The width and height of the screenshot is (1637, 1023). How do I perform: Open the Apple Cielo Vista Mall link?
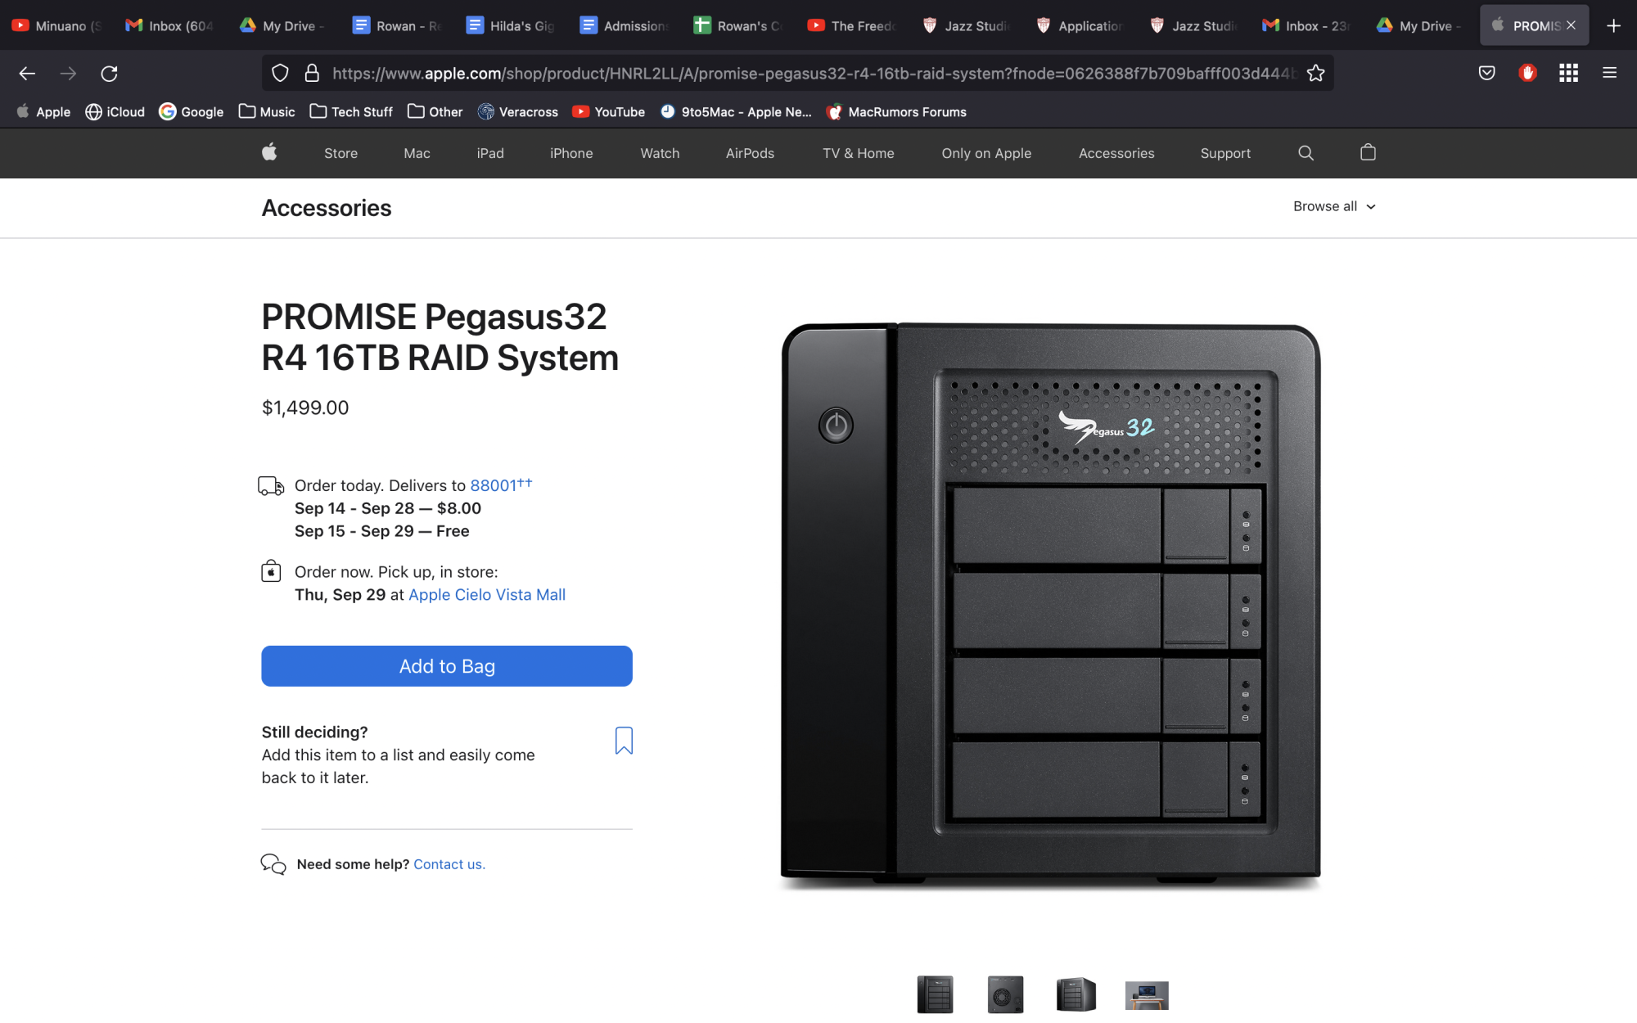point(487,595)
